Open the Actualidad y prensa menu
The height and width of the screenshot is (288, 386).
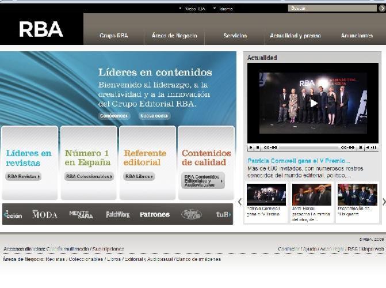295,36
